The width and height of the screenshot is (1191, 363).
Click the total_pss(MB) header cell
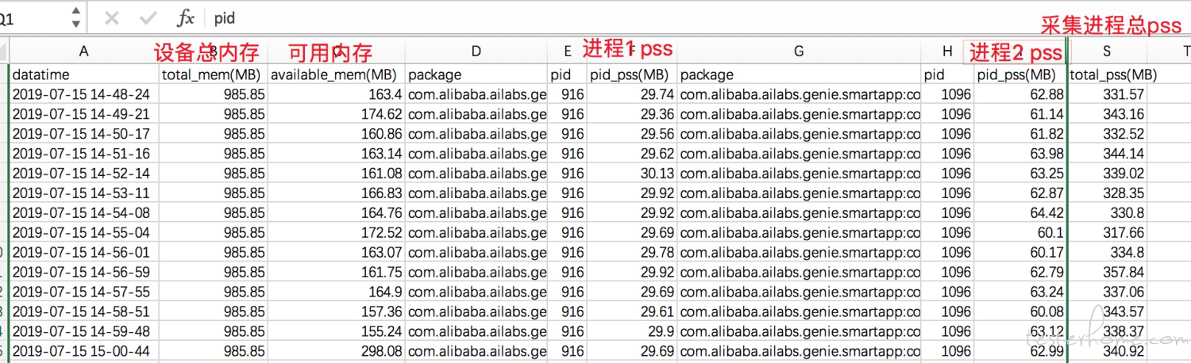click(x=1106, y=75)
